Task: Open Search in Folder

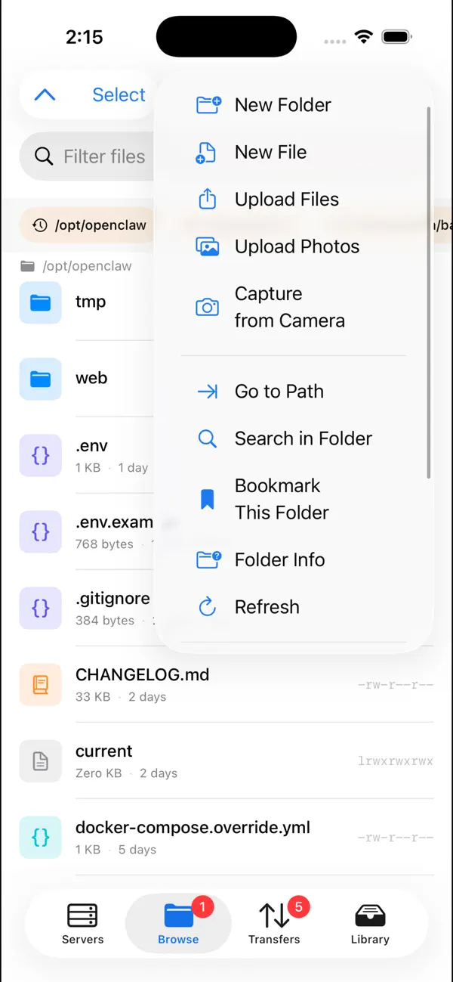Action: tap(304, 438)
